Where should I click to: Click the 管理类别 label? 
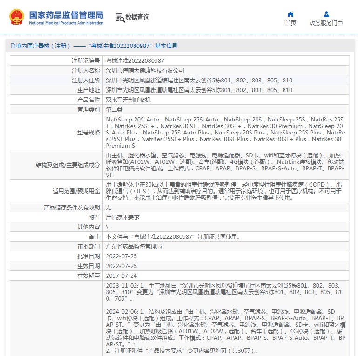coord(88,110)
